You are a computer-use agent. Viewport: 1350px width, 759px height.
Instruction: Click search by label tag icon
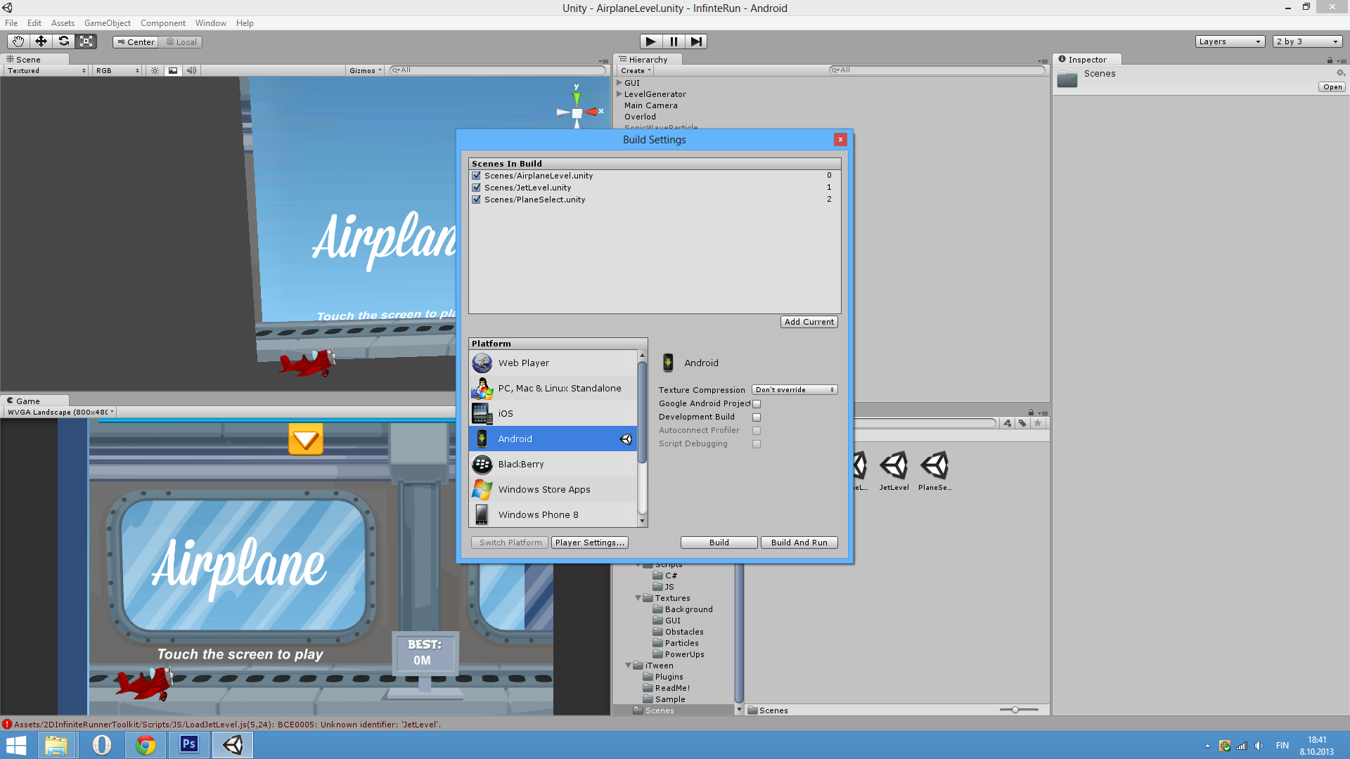(x=1022, y=423)
